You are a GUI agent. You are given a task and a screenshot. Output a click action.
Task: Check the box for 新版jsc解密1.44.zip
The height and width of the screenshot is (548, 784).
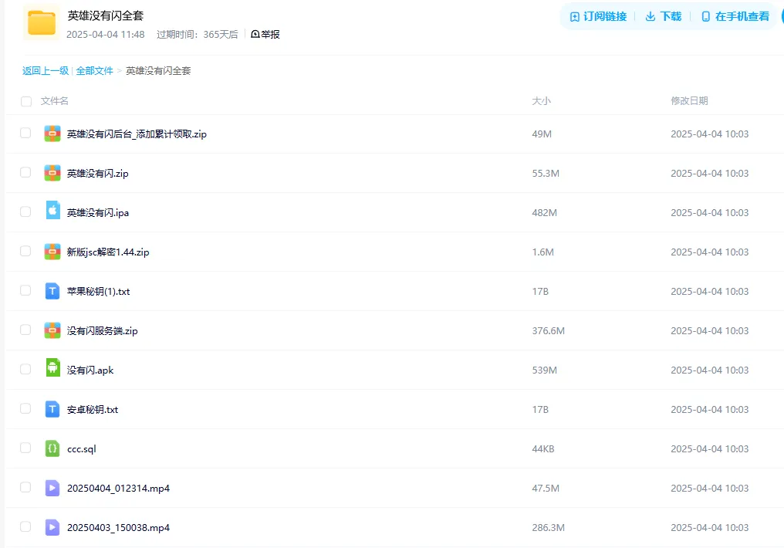[25, 251]
